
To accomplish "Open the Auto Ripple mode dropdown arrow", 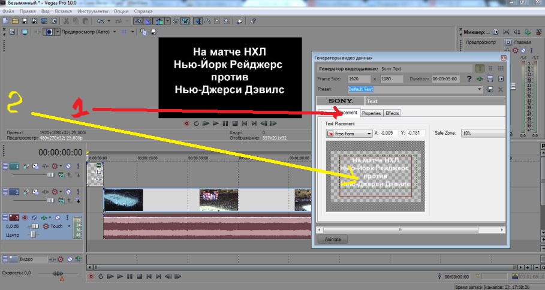I will click(x=167, y=21).
